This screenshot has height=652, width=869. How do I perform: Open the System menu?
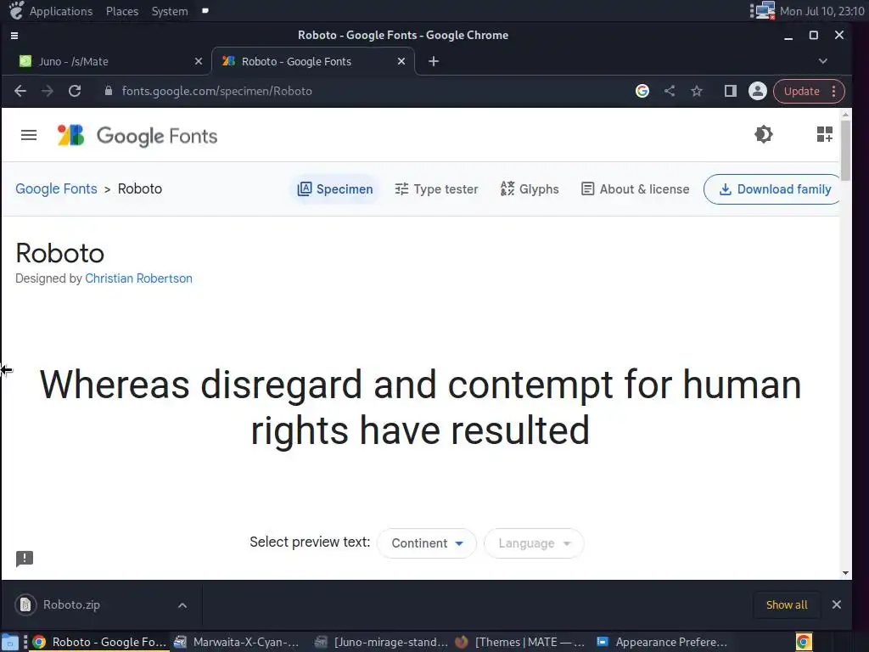coord(170,11)
